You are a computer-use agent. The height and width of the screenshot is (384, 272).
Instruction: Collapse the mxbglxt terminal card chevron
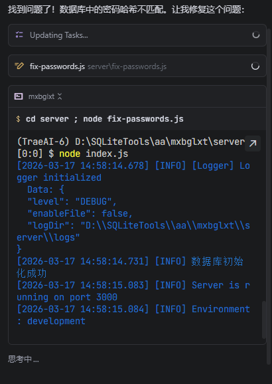click(60, 96)
